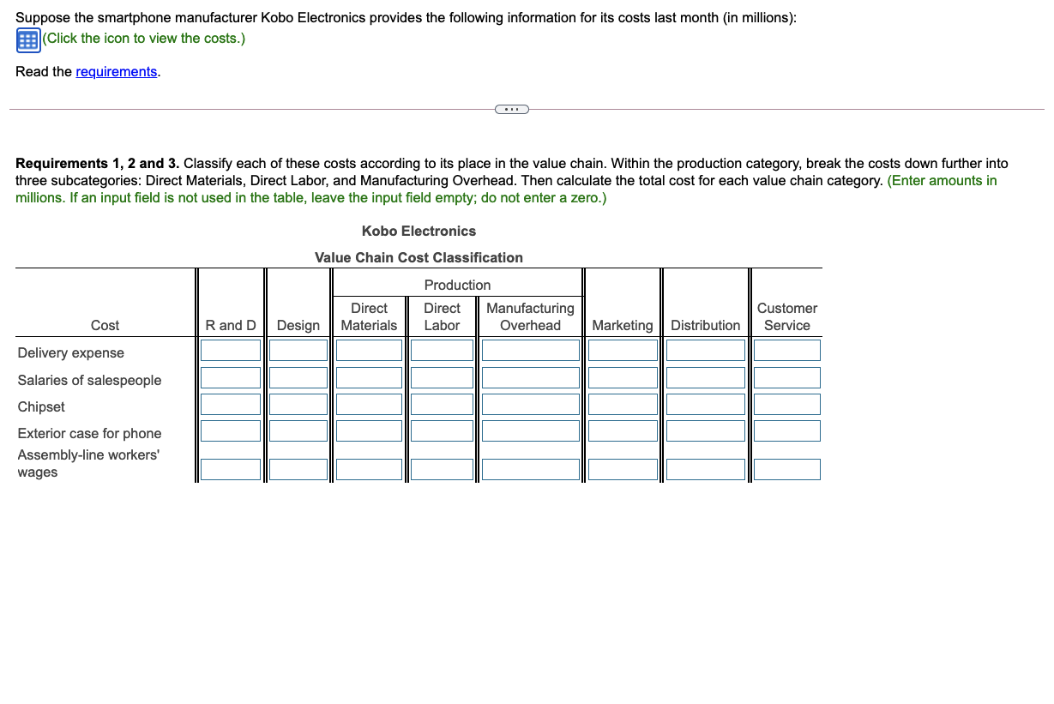Expand the ellipsis divider control
The width and height of the screenshot is (1054, 704).
pos(512,109)
